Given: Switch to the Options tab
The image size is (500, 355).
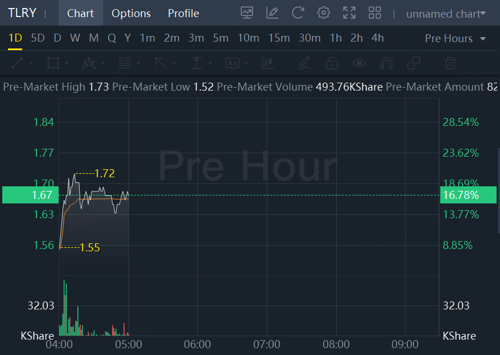Looking at the screenshot, I should click(131, 13).
